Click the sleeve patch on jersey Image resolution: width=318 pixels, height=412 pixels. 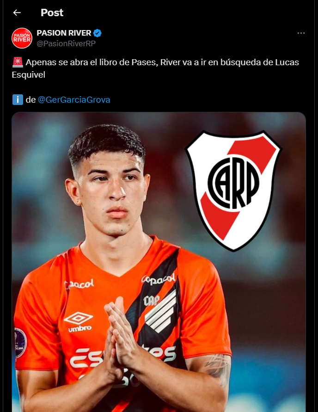coord(20,343)
